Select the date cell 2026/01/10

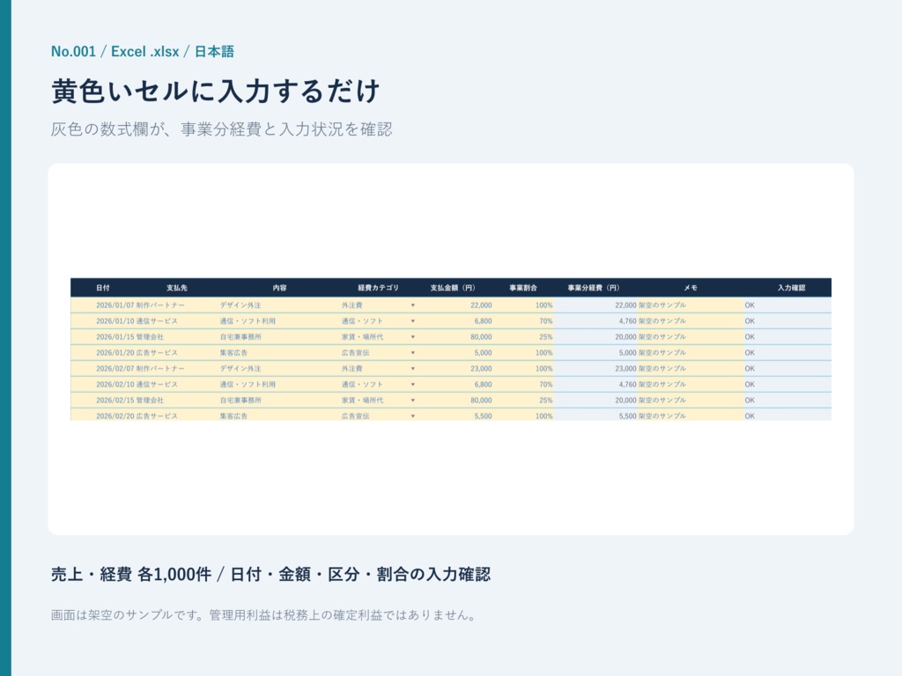115,321
